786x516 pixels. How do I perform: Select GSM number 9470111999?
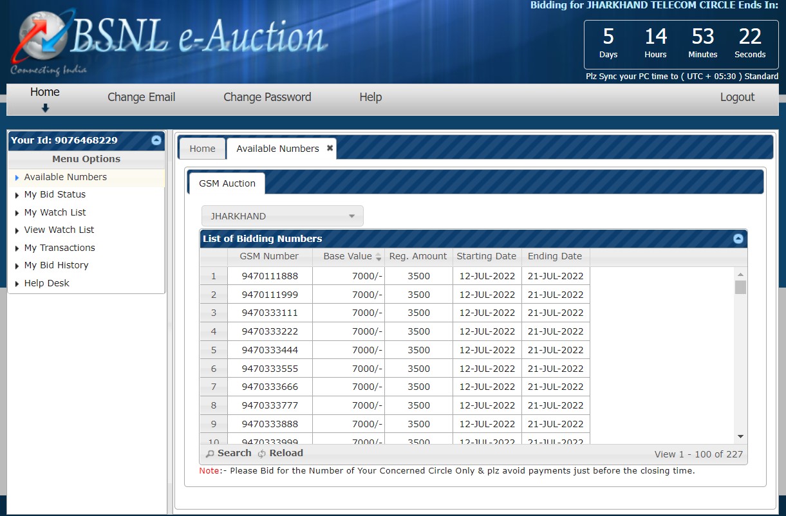[270, 295]
